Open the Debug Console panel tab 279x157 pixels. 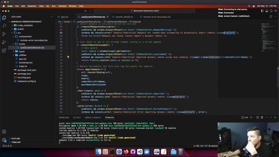(x=93, y=117)
